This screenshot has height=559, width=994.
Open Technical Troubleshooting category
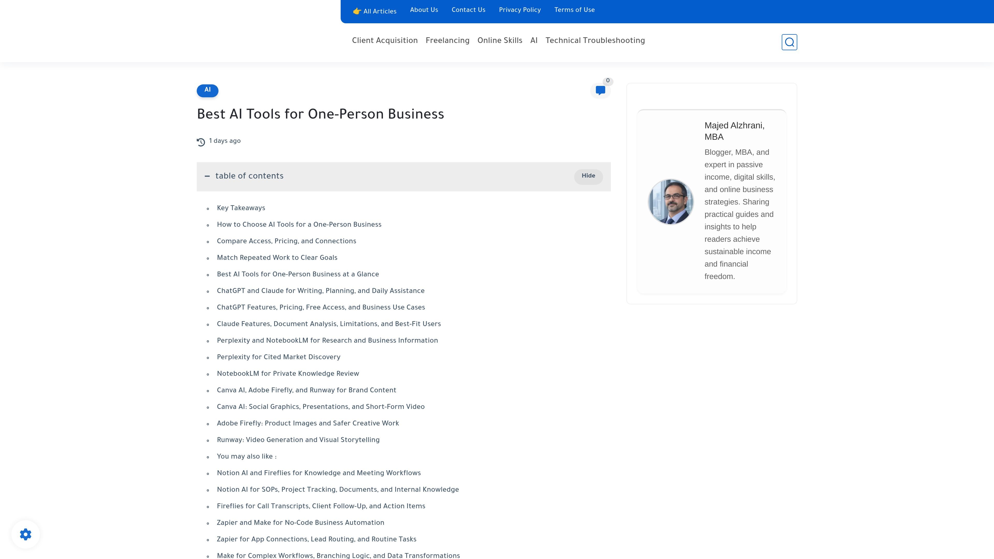coord(595,41)
